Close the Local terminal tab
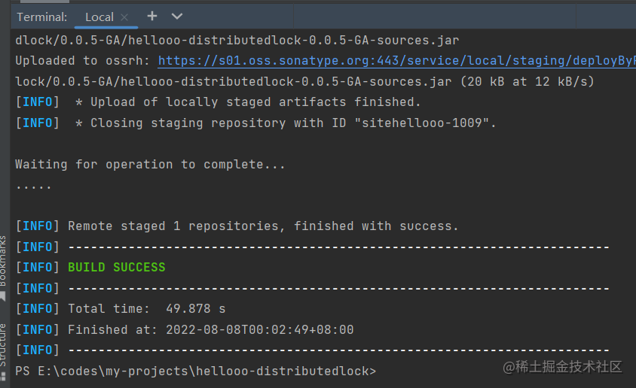The width and height of the screenshot is (636, 388). (124, 17)
